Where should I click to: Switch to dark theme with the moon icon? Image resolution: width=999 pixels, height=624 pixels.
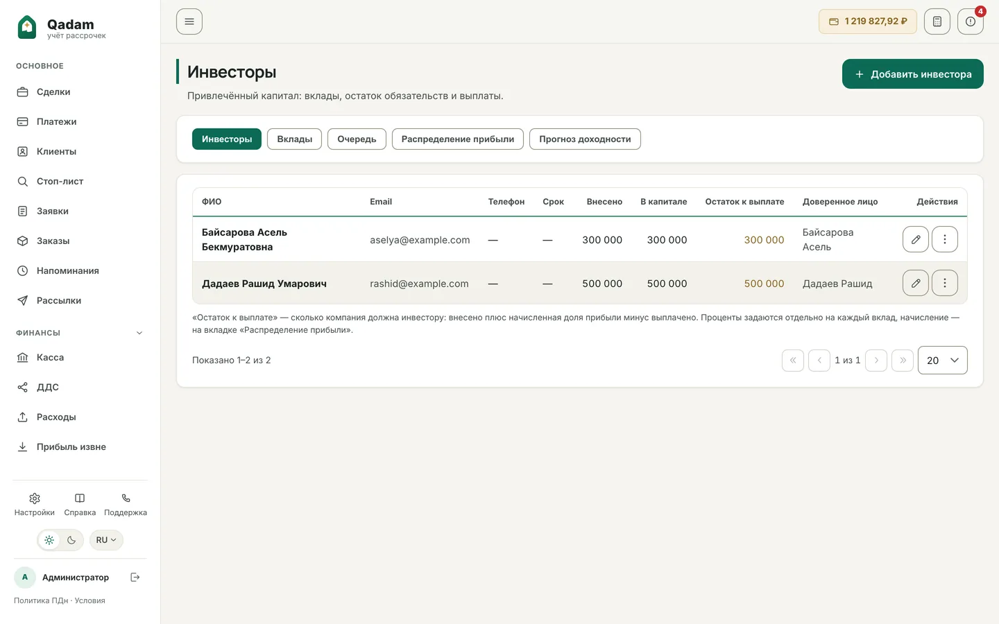click(71, 540)
